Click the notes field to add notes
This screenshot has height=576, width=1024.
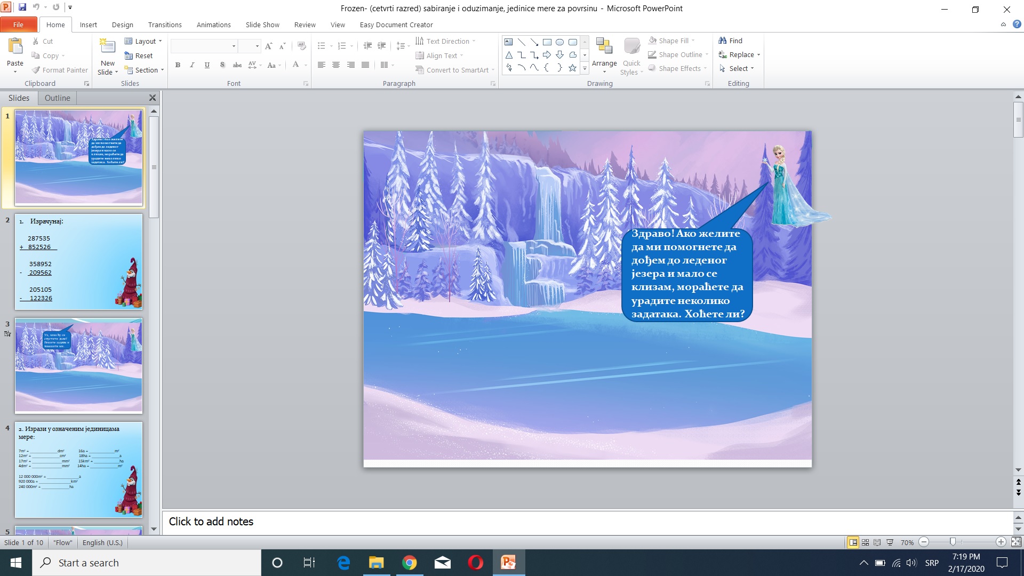click(587, 522)
